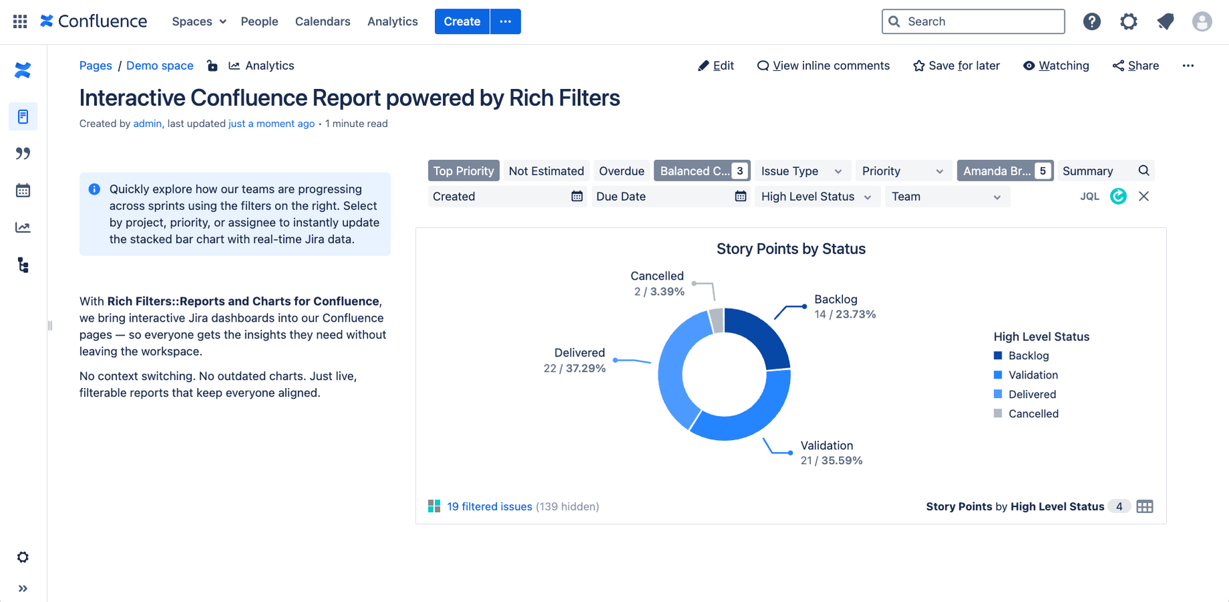Open just a moment ago link
Image resolution: width=1229 pixels, height=602 pixels.
coord(272,124)
